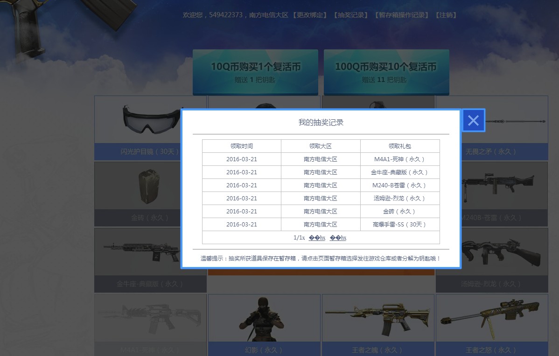Click the 更改绑定 link in the header

[310, 15]
